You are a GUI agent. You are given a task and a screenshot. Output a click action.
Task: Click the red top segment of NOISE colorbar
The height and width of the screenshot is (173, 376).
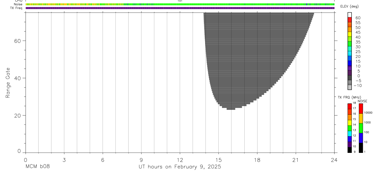click(x=361, y=109)
